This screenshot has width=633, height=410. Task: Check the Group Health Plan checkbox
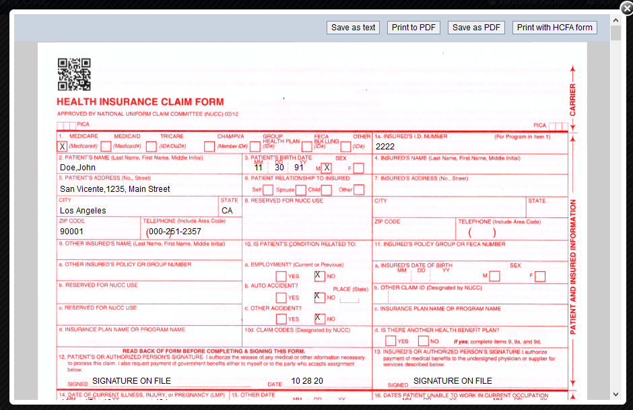tap(255, 146)
